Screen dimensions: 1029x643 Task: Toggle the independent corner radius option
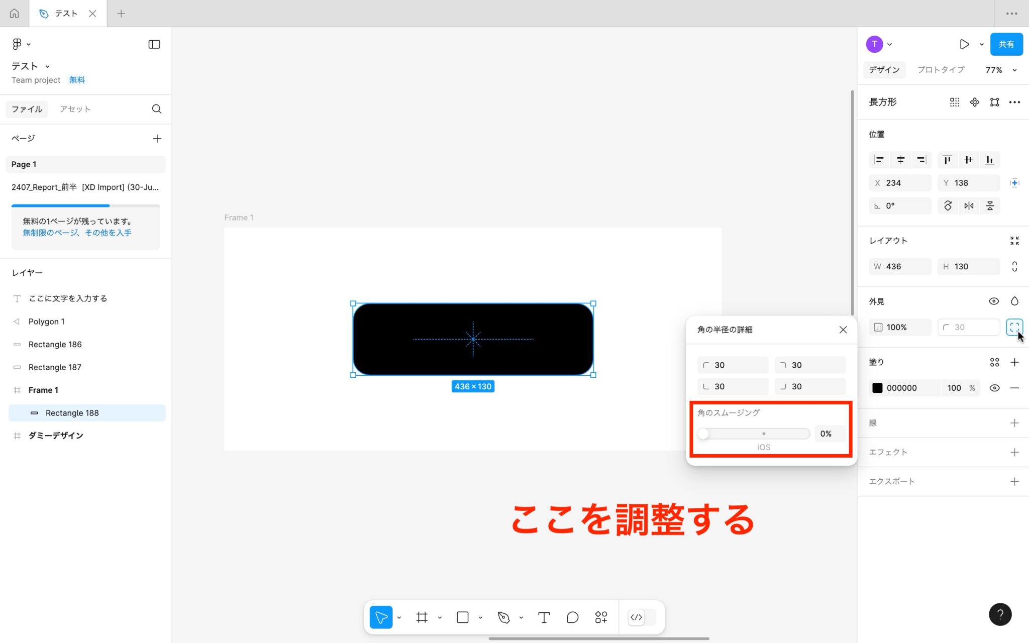(1014, 327)
